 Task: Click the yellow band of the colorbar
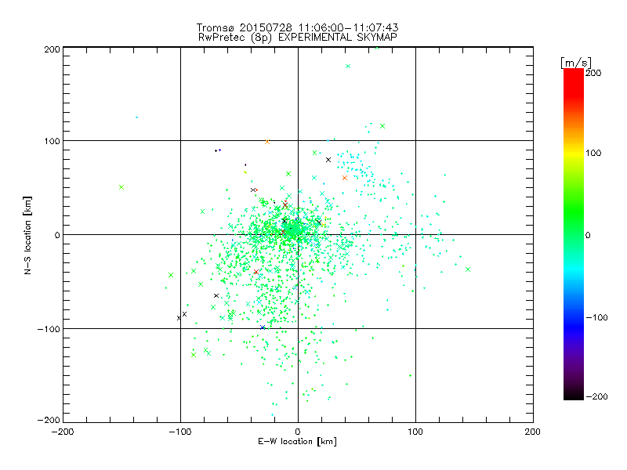click(574, 153)
